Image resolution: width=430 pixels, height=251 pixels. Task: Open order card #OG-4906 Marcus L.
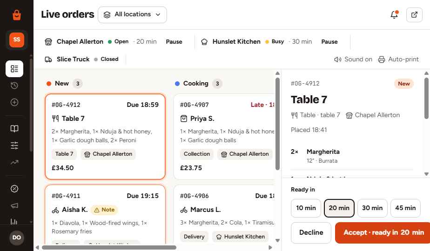click(x=224, y=215)
